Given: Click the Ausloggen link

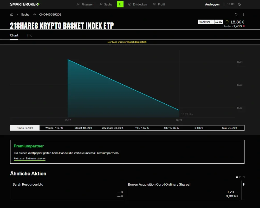Looking at the screenshot, I should [x=212, y=4].
